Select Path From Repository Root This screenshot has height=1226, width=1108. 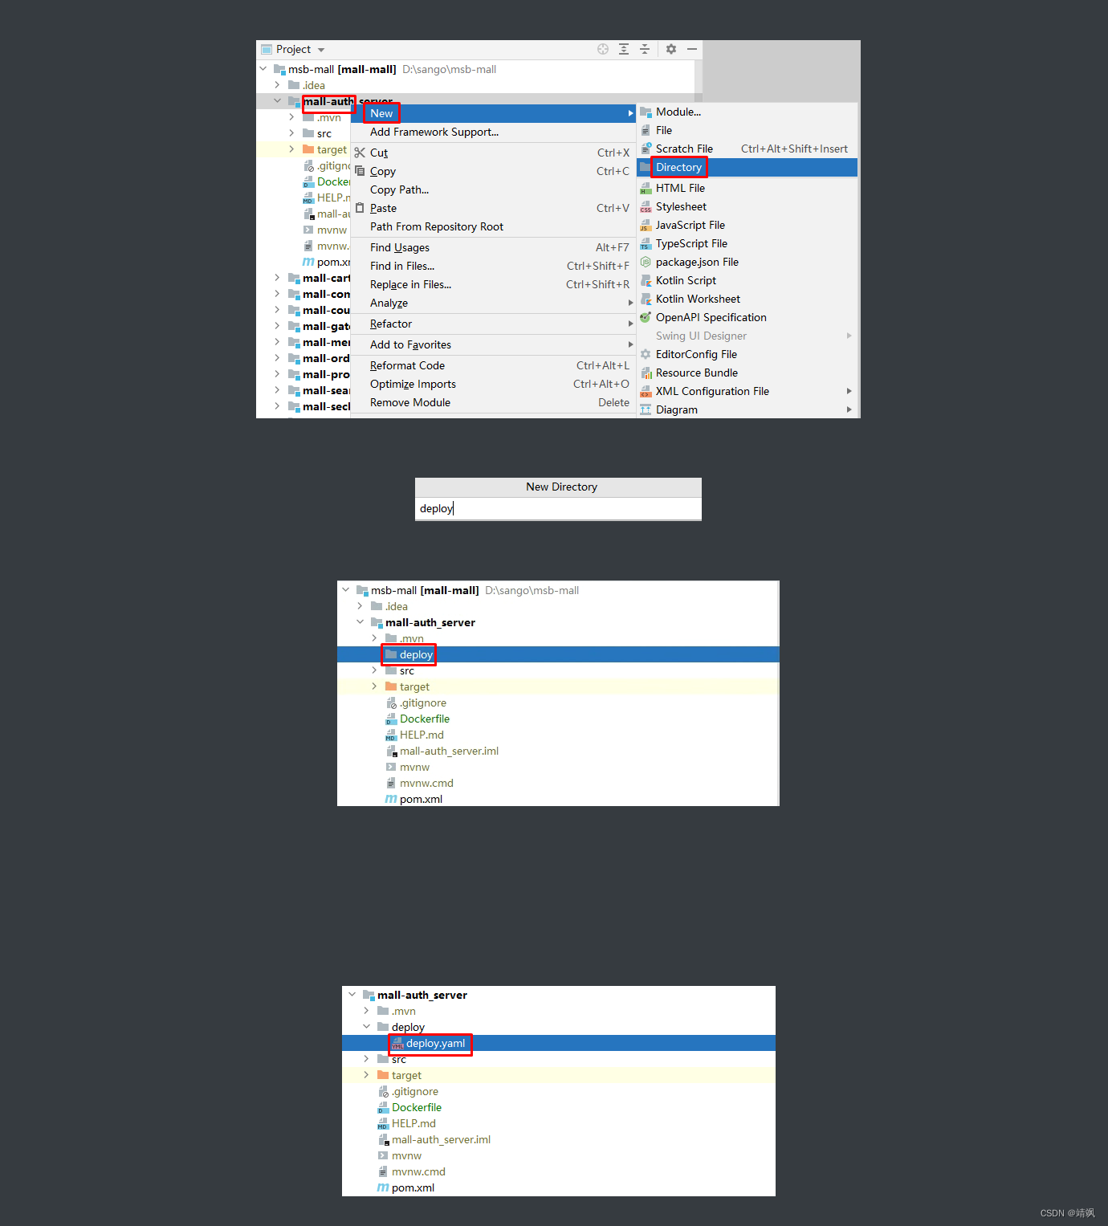[494, 226]
